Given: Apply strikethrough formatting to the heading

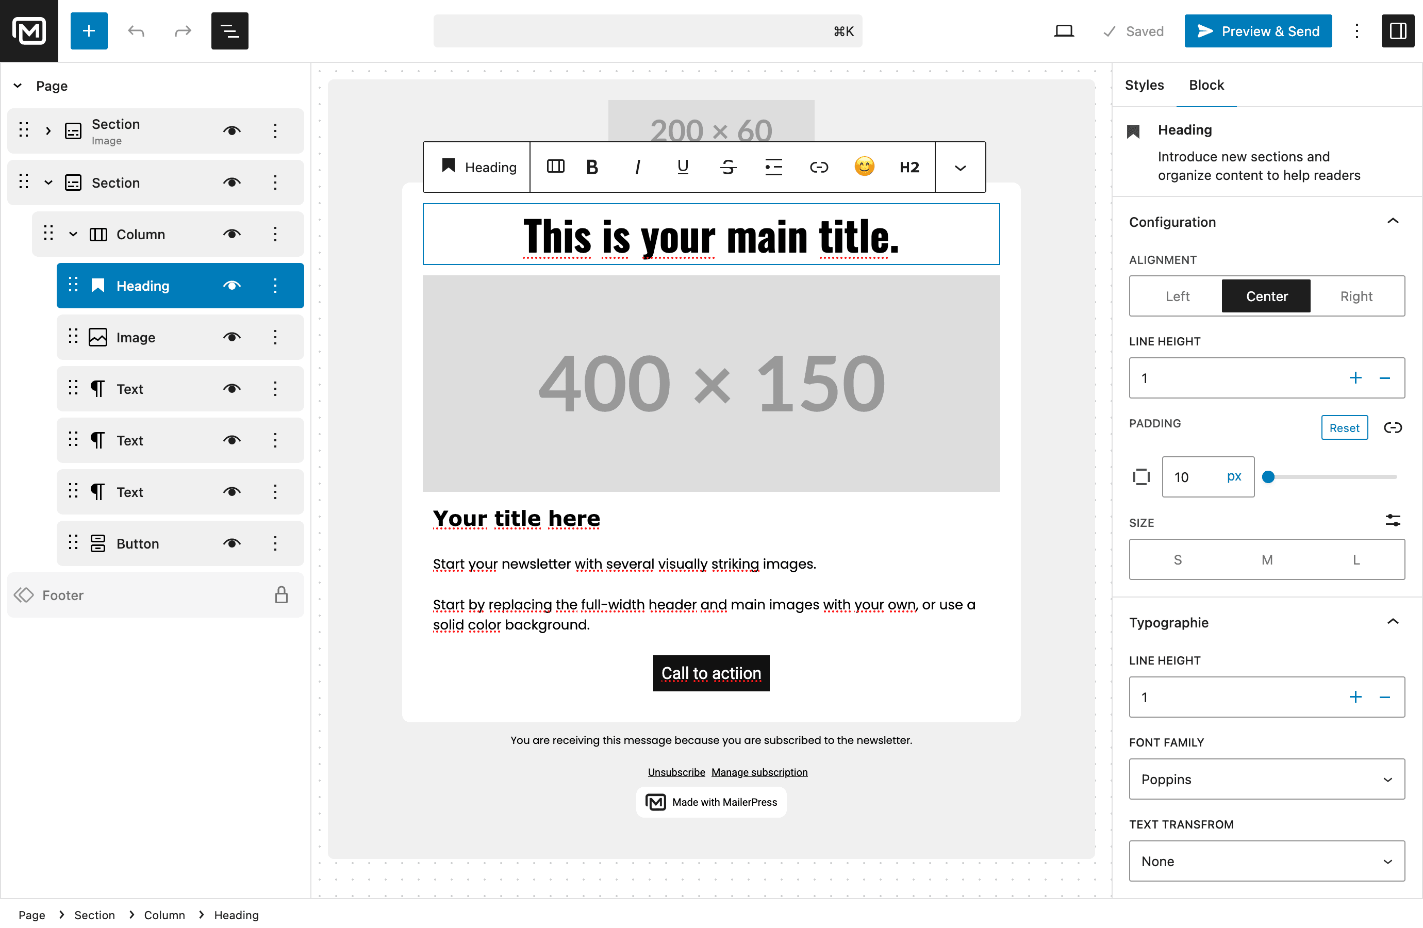Looking at the screenshot, I should (x=728, y=167).
